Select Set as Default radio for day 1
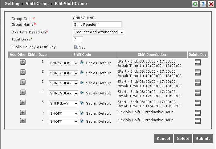 coord(82,62)
